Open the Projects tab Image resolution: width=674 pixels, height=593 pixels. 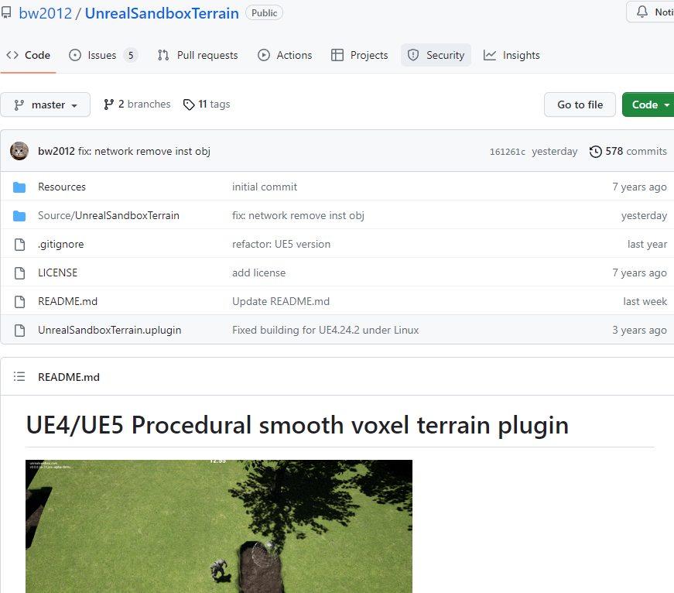(x=359, y=55)
